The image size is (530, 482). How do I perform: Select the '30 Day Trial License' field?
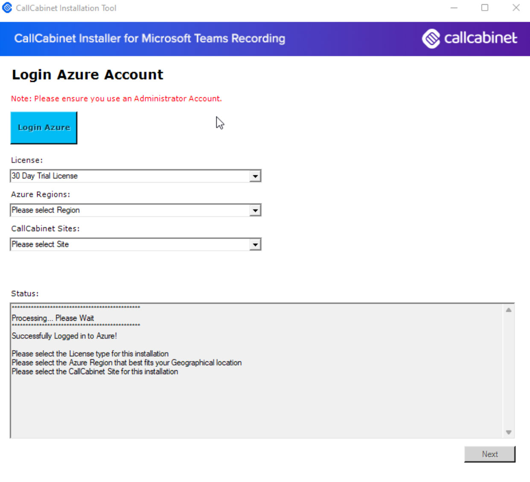coord(135,176)
